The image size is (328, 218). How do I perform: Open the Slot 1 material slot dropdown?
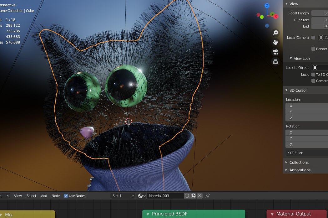point(123,196)
